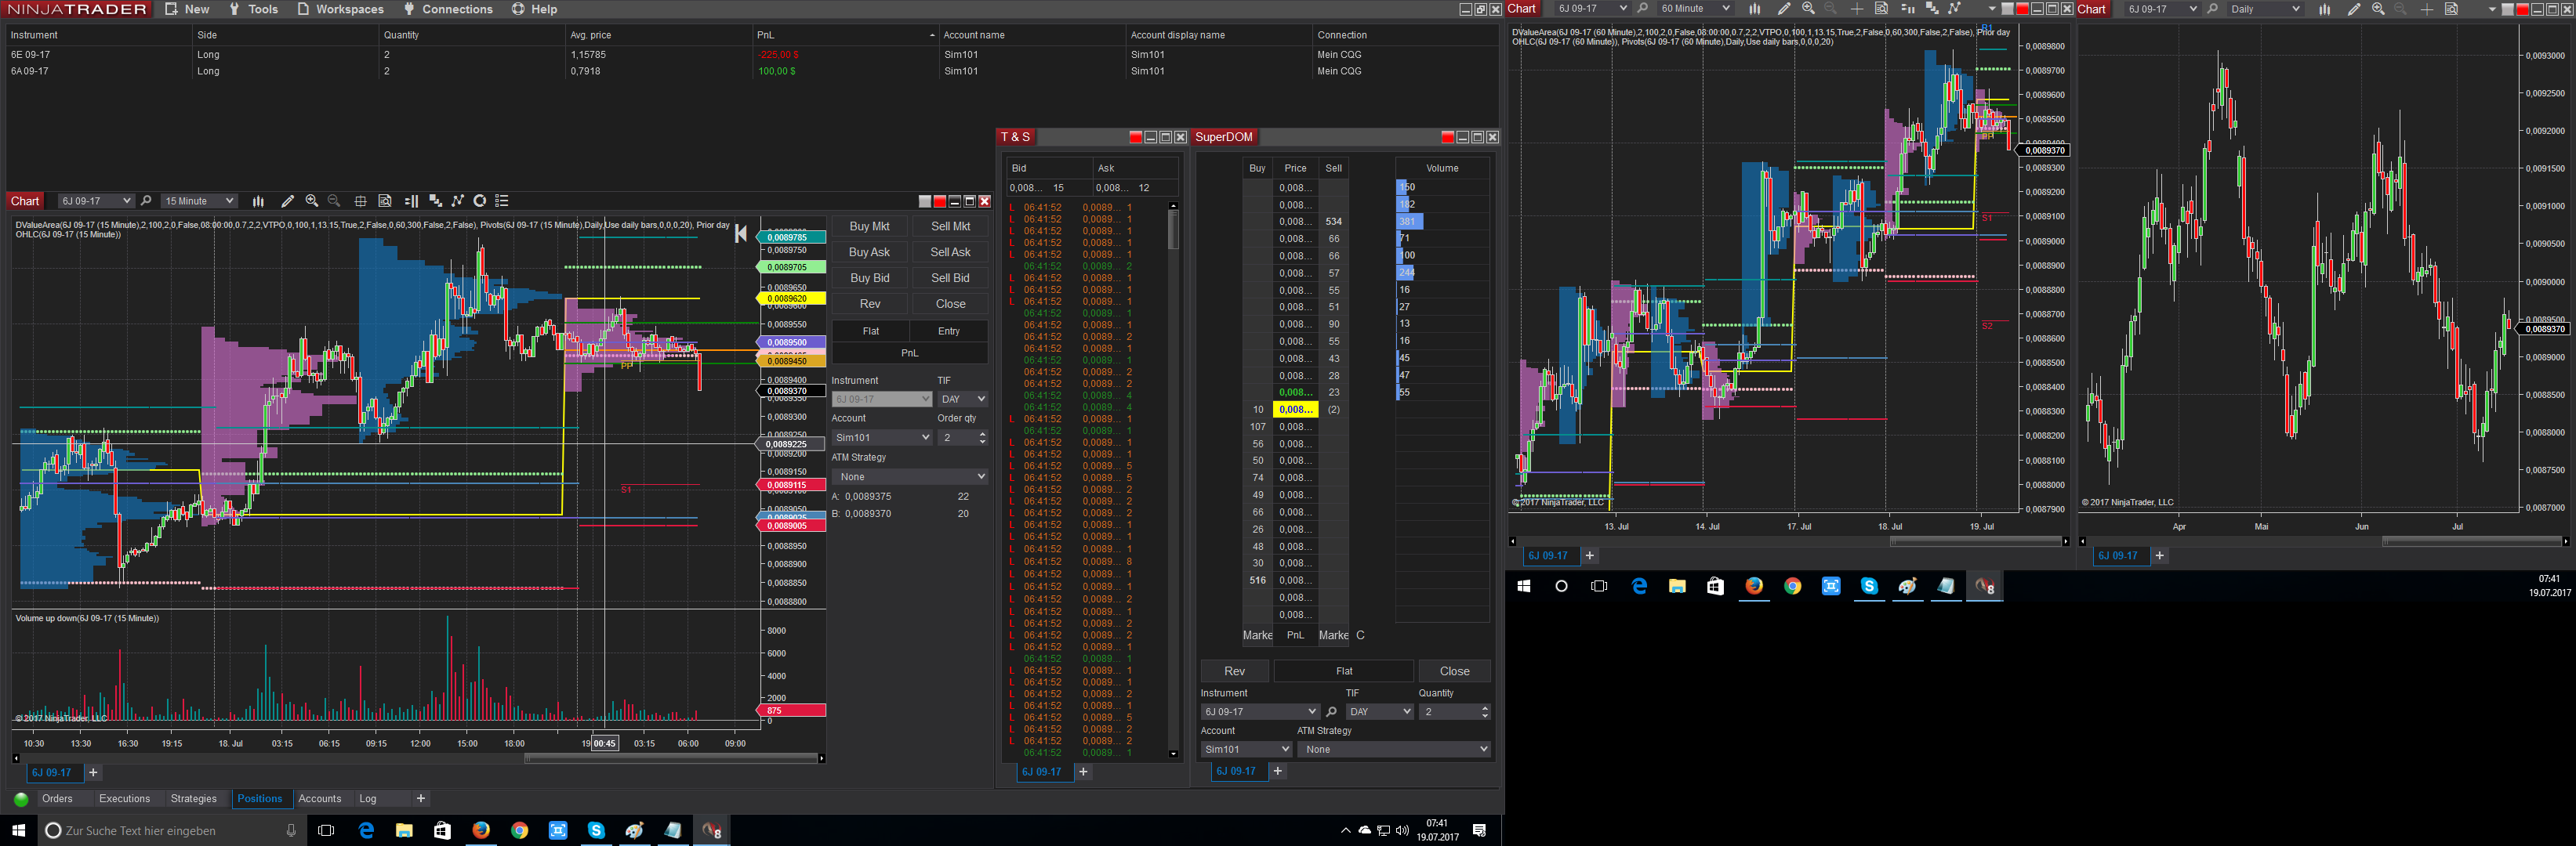This screenshot has width=2576, height=846.
Task: Open Chart Trader ATM Strategy dropdown
Action: tap(910, 477)
